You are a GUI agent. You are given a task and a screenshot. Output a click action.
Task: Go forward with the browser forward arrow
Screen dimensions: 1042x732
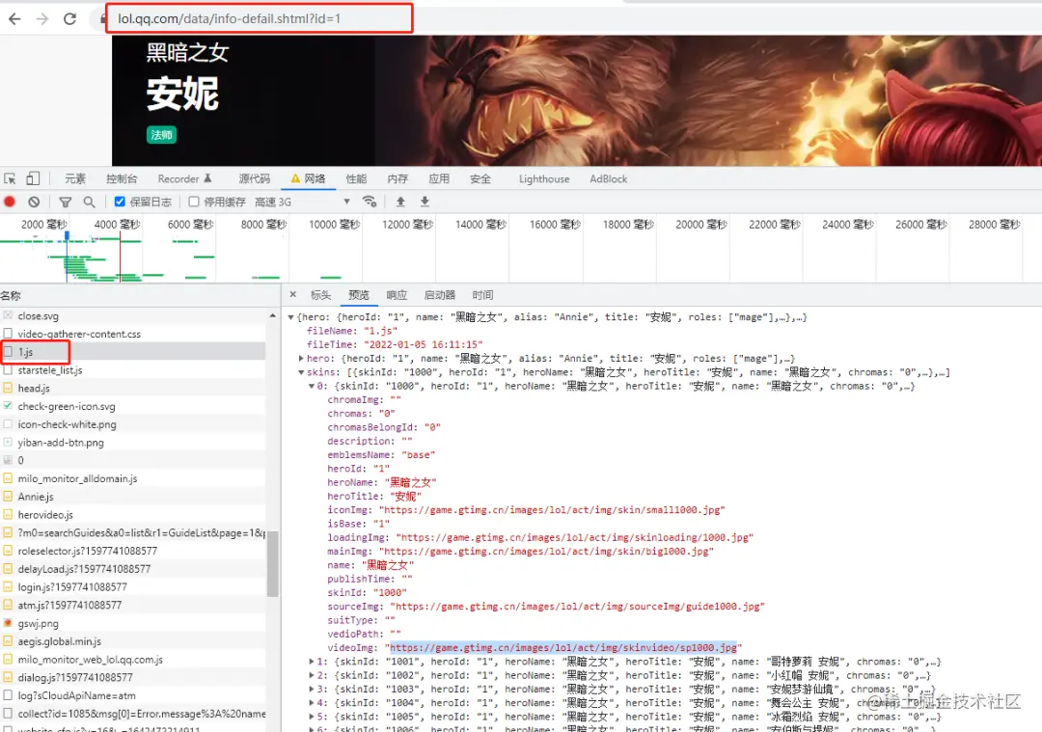click(x=42, y=18)
